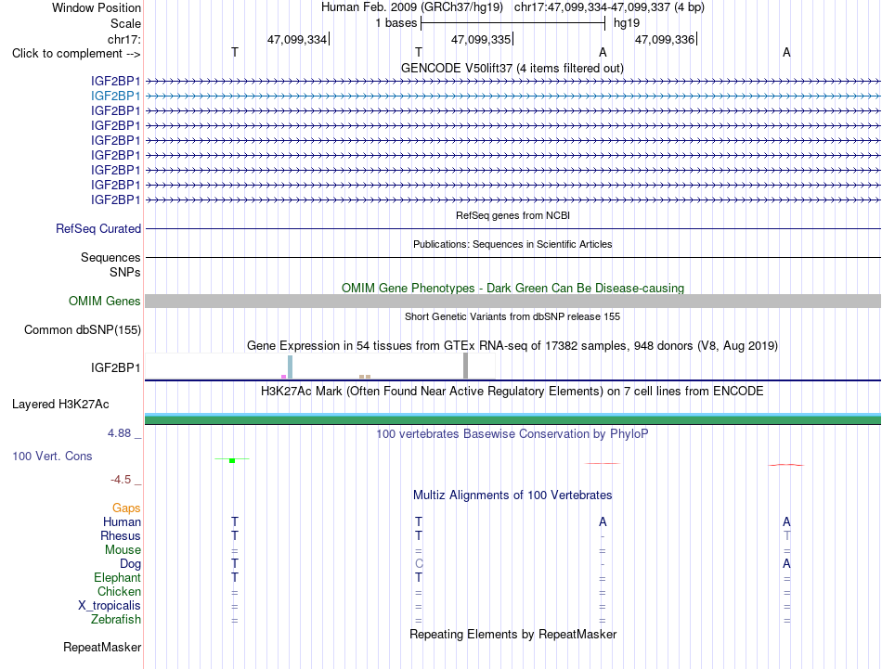The image size is (882, 669).
Task: Click the '1 bases' scale bar
Action: pyautogui.click(x=512, y=23)
